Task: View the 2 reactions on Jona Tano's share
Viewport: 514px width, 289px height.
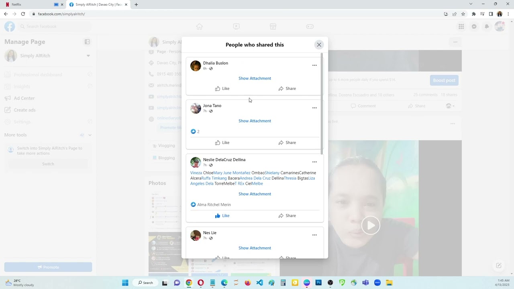Action: coord(195,132)
